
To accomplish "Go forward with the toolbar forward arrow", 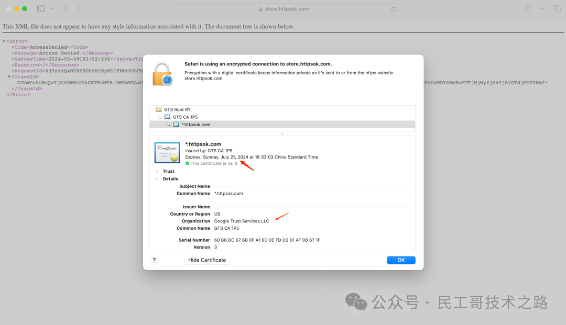I will coord(79,9).
